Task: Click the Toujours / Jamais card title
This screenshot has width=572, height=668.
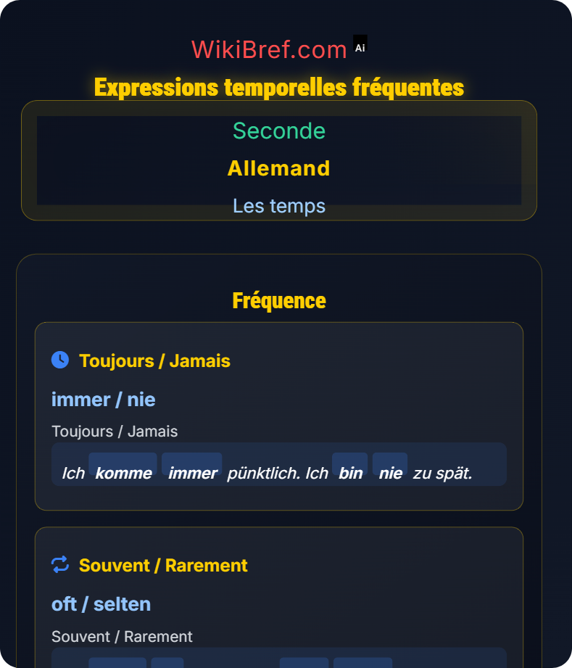Action: coord(155,360)
